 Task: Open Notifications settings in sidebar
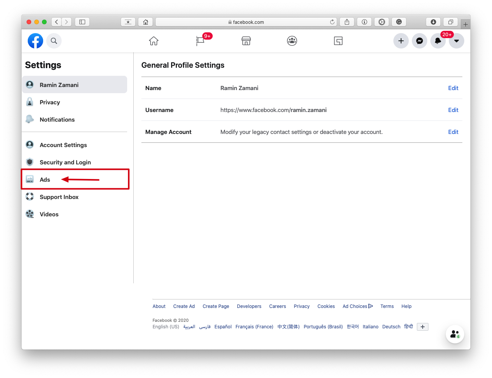[x=74, y=120]
